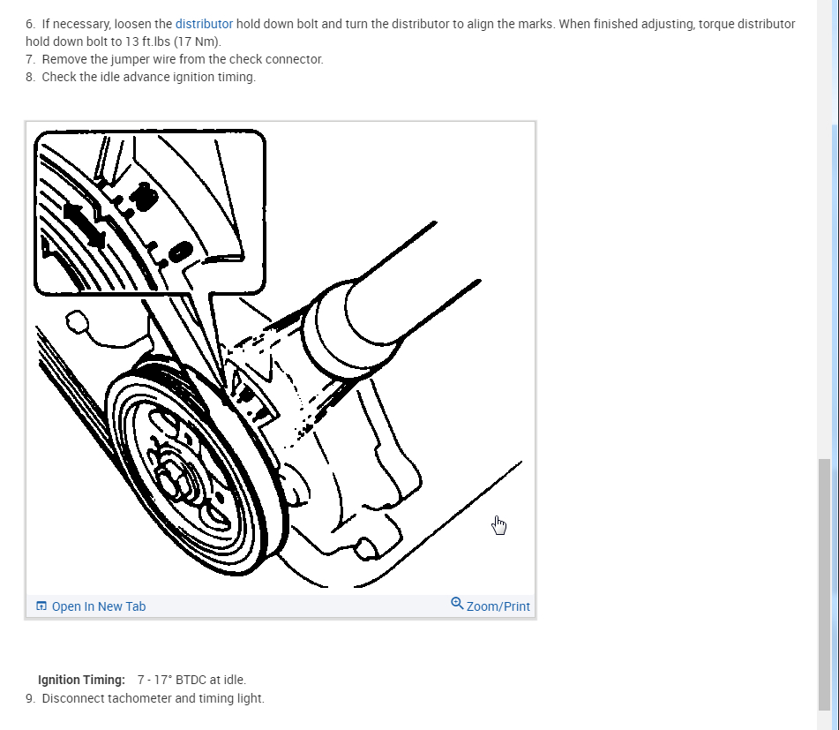Click the Open In New Tab icon
The width and height of the screenshot is (839, 730).
(x=41, y=606)
